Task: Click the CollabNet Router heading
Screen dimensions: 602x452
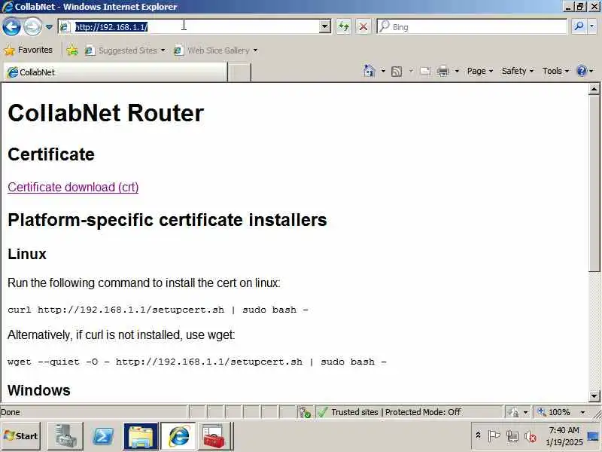Action: coord(105,113)
